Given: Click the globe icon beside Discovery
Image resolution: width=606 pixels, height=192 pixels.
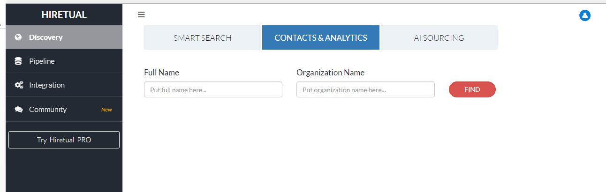Looking at the screenshot, I should pyautogui.click(x=18, y=37).
